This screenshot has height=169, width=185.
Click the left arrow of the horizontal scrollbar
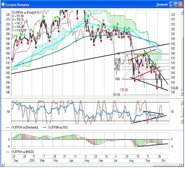click(x=3, y=165)
